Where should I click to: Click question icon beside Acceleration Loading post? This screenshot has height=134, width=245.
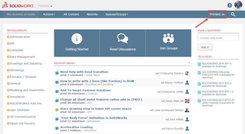click(57, 129)
